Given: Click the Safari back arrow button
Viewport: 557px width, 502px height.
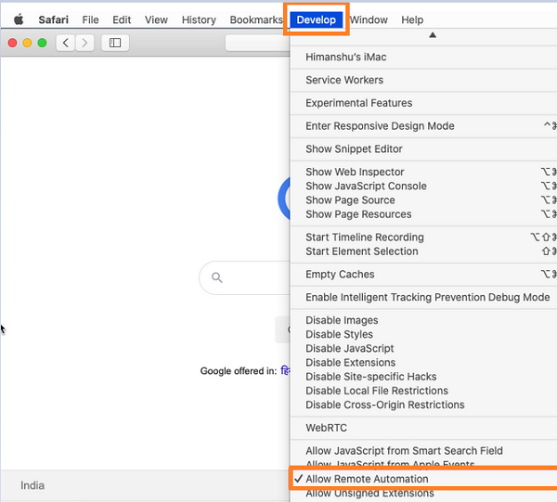Looking at the screenshot, I should tap(65, 43).
